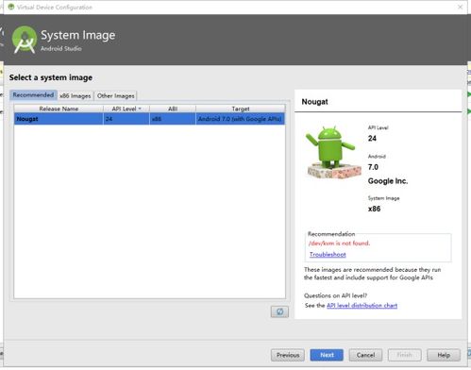Image resolution: width=471 pixels, height=370 pixels.
Task: Sort by the API Level column arrow
Action: click(x=140, y=109)
